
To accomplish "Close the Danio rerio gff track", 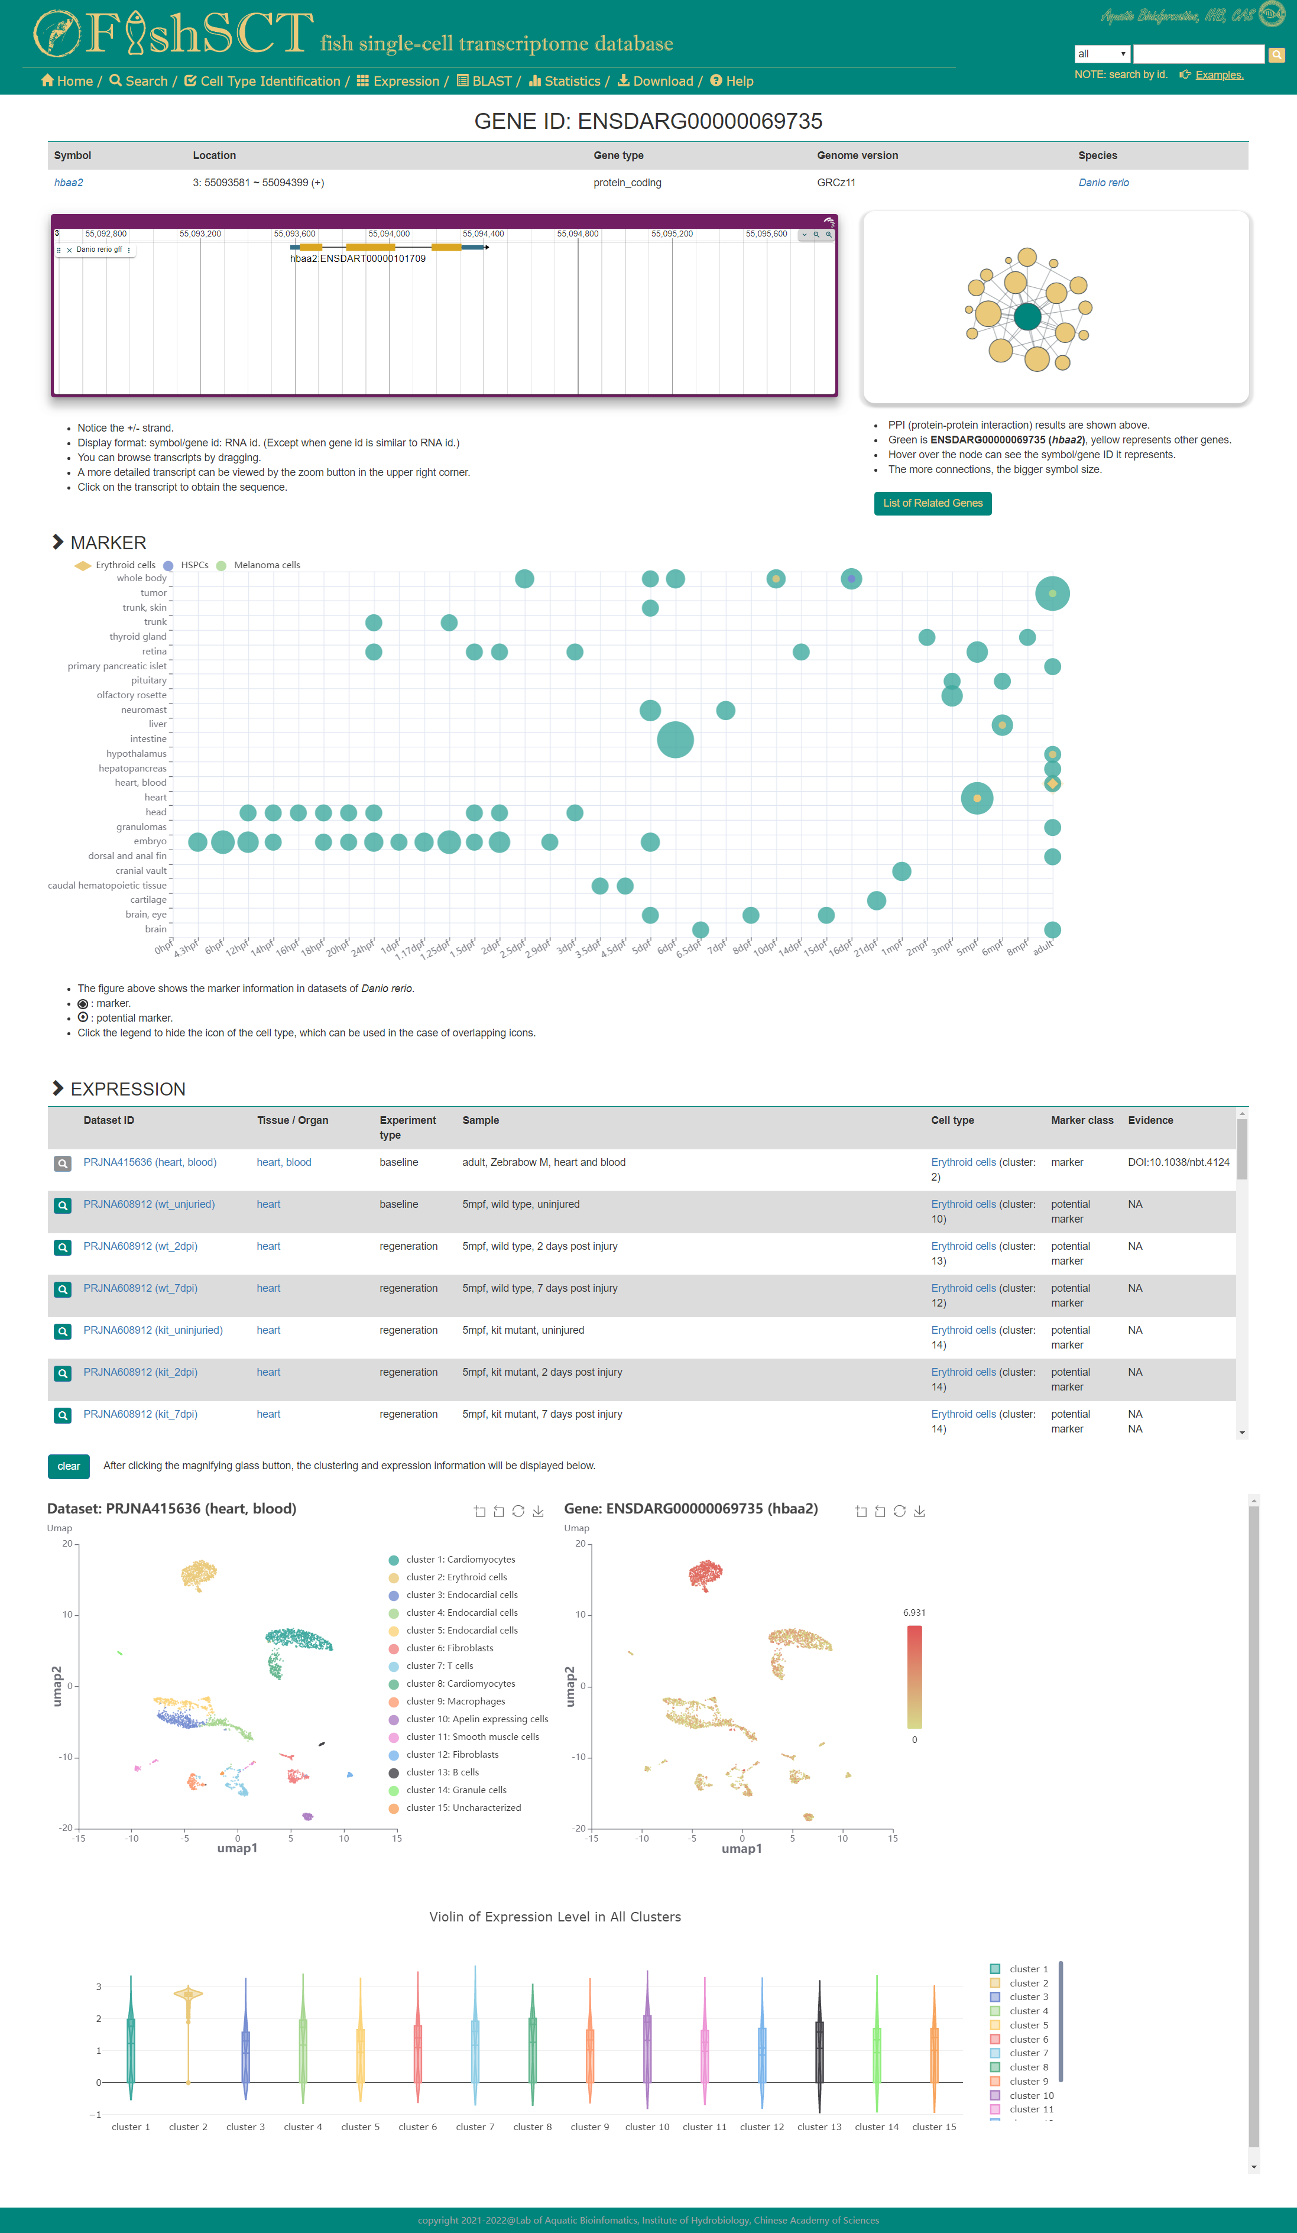I will tap(69, 250).
